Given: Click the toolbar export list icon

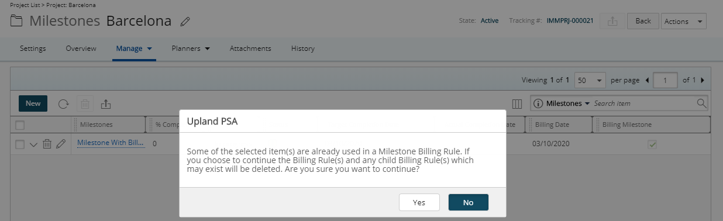Looking at the screenshot, I should (106, 104).
